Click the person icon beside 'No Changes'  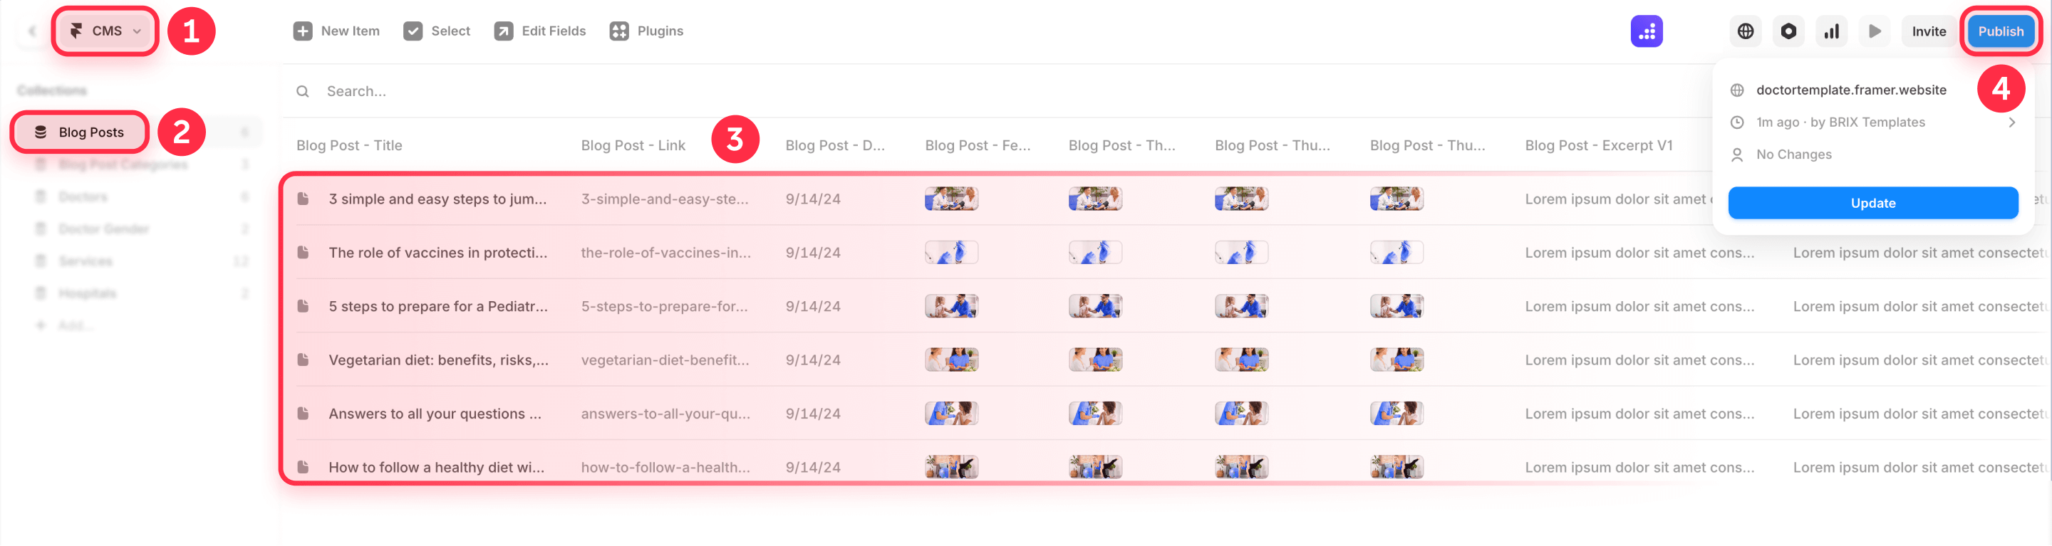(1737, 154)
